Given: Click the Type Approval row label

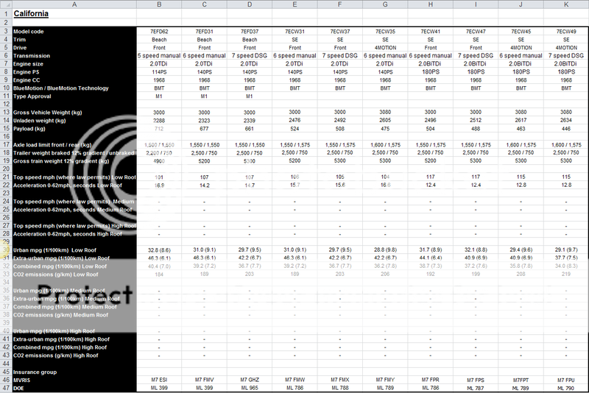Looking at the screenshot, I should 34,96.
